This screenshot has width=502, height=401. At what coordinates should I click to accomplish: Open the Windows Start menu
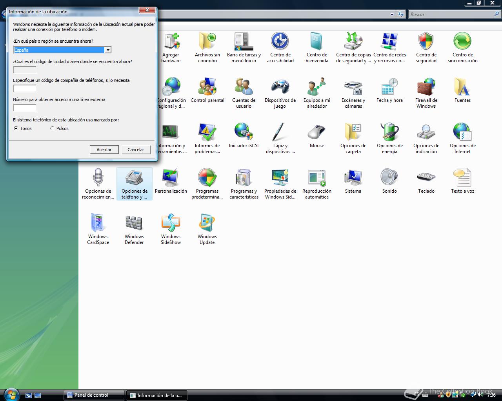coord(11,394)
